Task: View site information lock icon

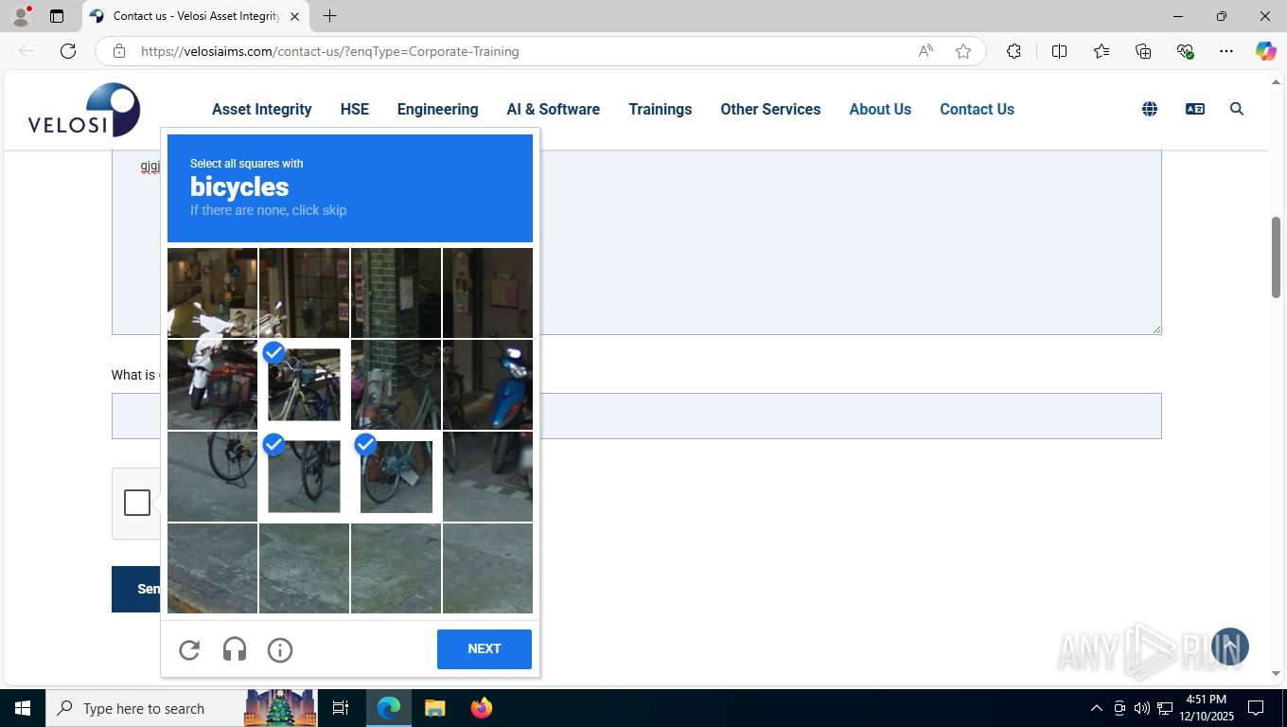Action: pos(119,51)
